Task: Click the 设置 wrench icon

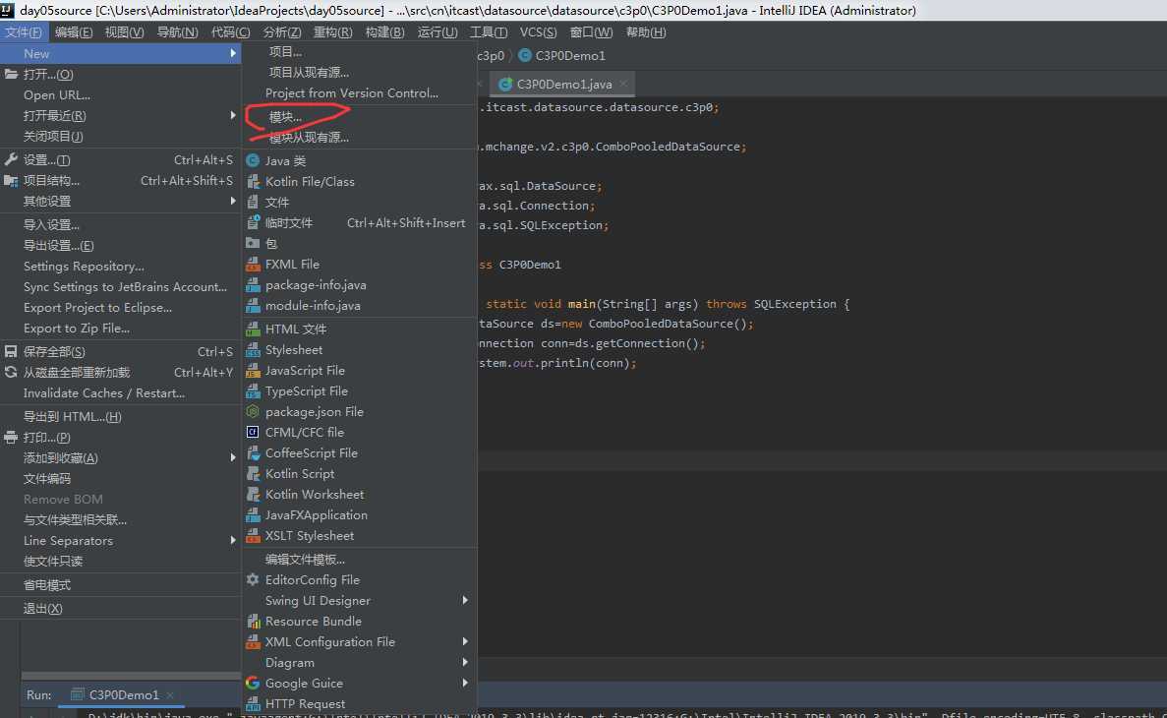Action: coord(11,160)
